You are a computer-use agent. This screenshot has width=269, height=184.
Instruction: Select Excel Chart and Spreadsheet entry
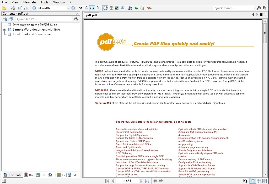point(32,34)
